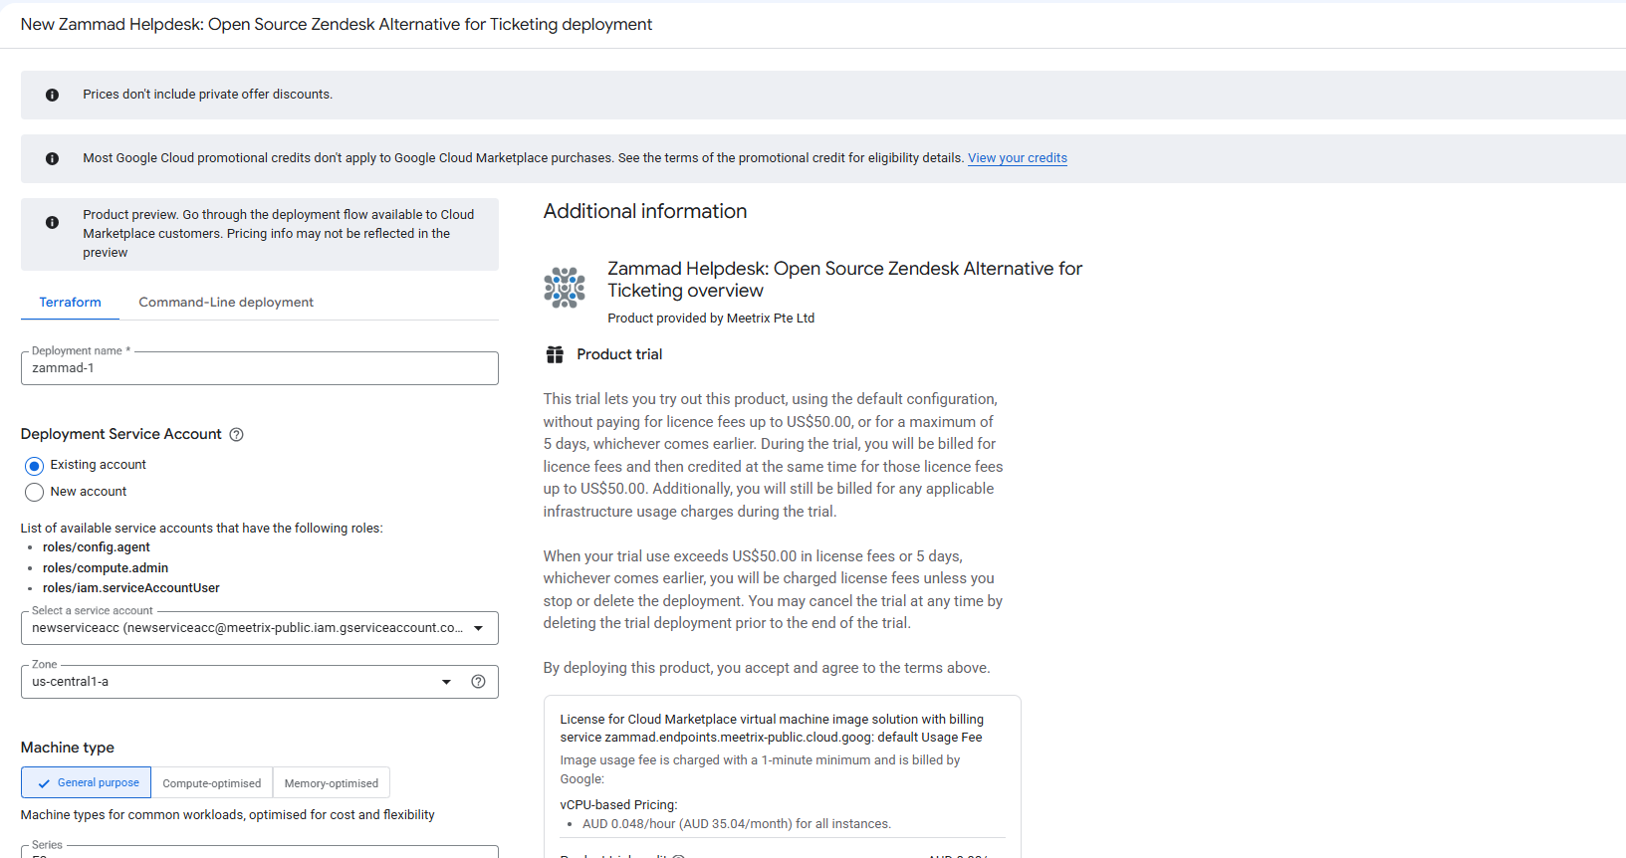Screen dimensions: 1626x858
Task: Open the Series dropdown under Machine type
Action: [259, 852]
